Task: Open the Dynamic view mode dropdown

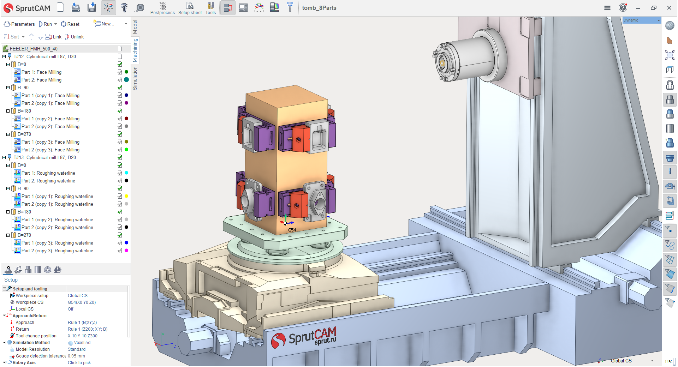Action: pos(659,20)
